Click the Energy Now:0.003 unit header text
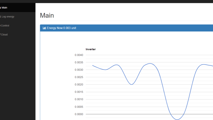 62,28
